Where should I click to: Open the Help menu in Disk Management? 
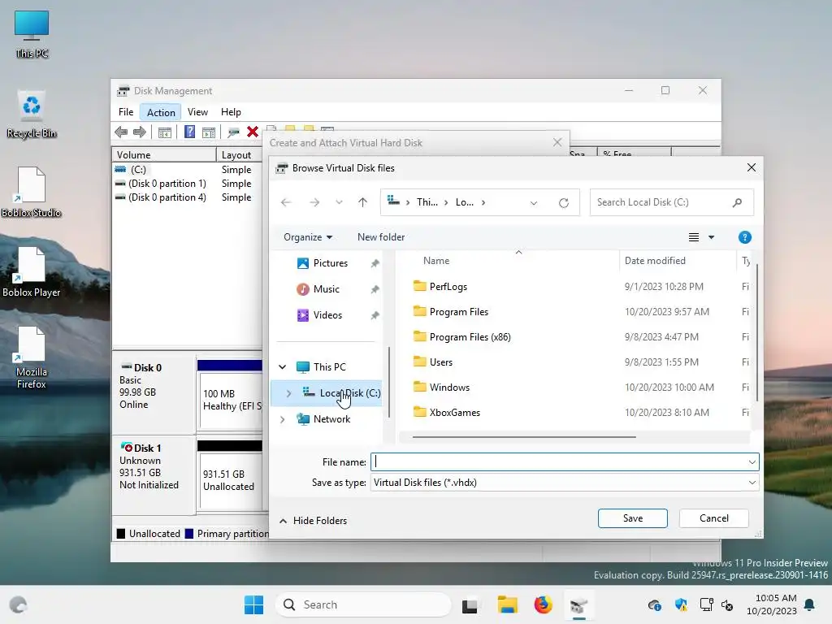231,112
